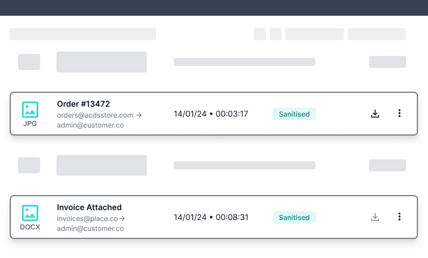The height and width of the screenshot is (258, 428).
Task: Click the arrow after invoices@place.co
Action: [x=122, y=218]
